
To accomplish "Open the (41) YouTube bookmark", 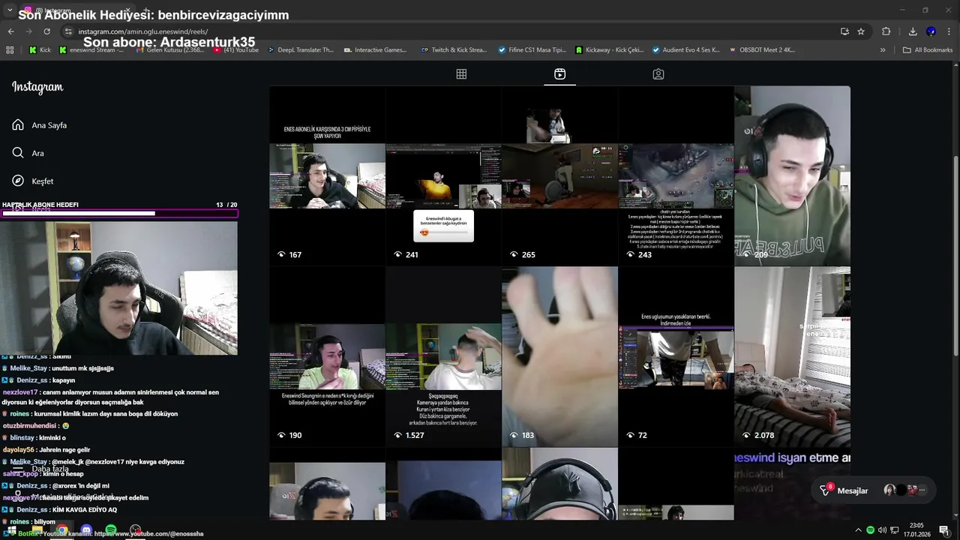I will [236, 50].
